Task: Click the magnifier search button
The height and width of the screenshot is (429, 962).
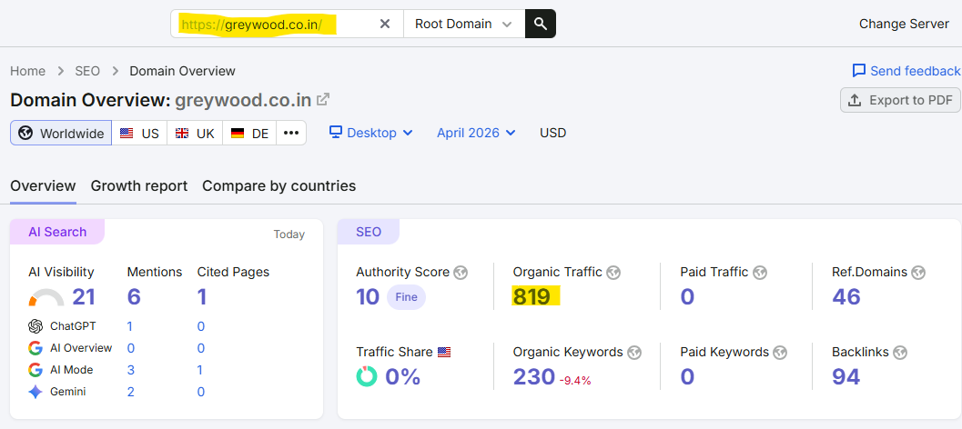Action: [x=541, y=24]
